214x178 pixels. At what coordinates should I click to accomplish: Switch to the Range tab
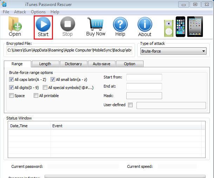click(x=18, y=64)
